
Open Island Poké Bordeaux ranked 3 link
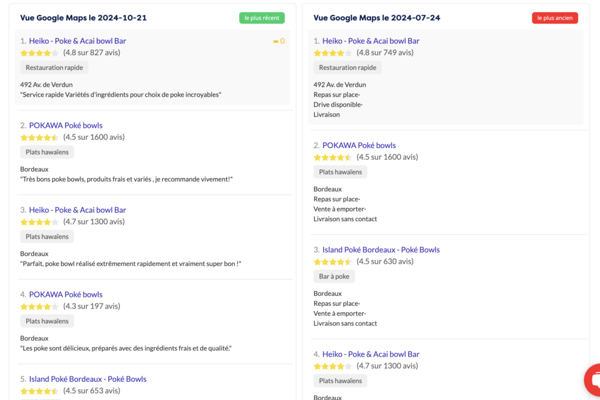[x=381, y=249]
